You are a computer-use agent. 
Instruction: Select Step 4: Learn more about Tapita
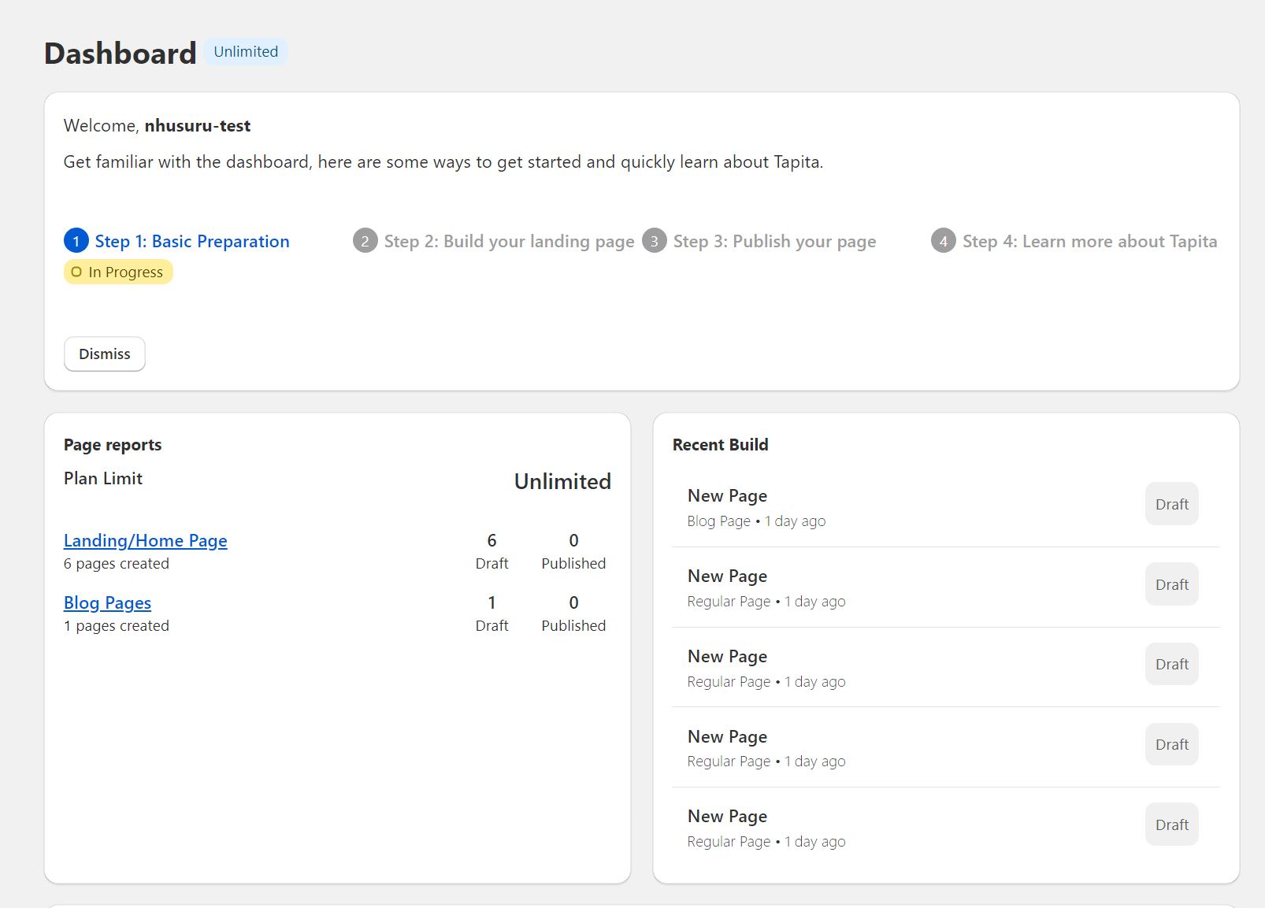coord(1089,241)
